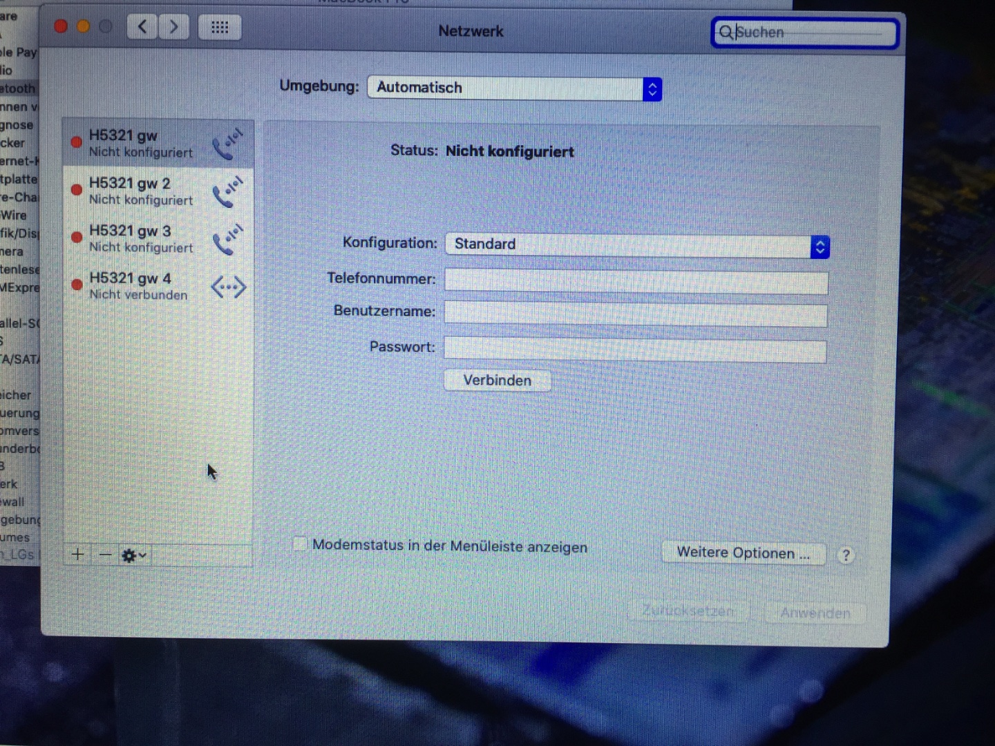The height and width of the screenshot is (746, 995).
Task: Click the Konfiguration label
Action: tap(390, 243)
